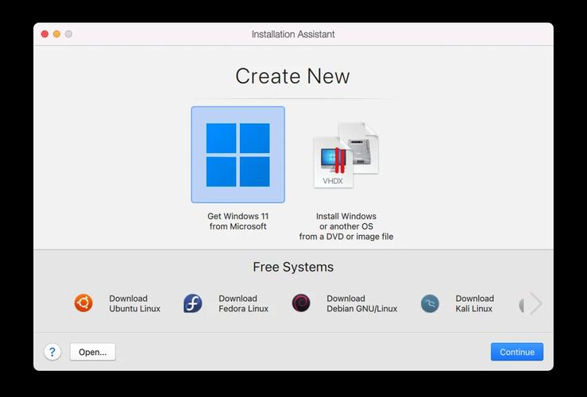Select Download Fedora Linux text
This screenshot has height=397, width=587.
243,304
